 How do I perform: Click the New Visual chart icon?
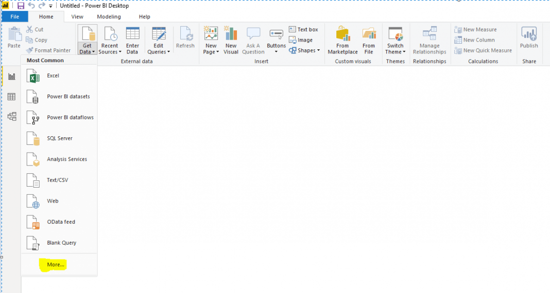[231, 34]
